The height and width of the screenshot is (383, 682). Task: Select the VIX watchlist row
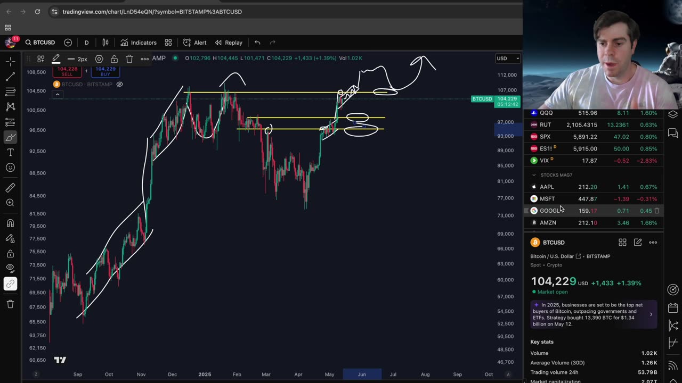click(594, 161)
